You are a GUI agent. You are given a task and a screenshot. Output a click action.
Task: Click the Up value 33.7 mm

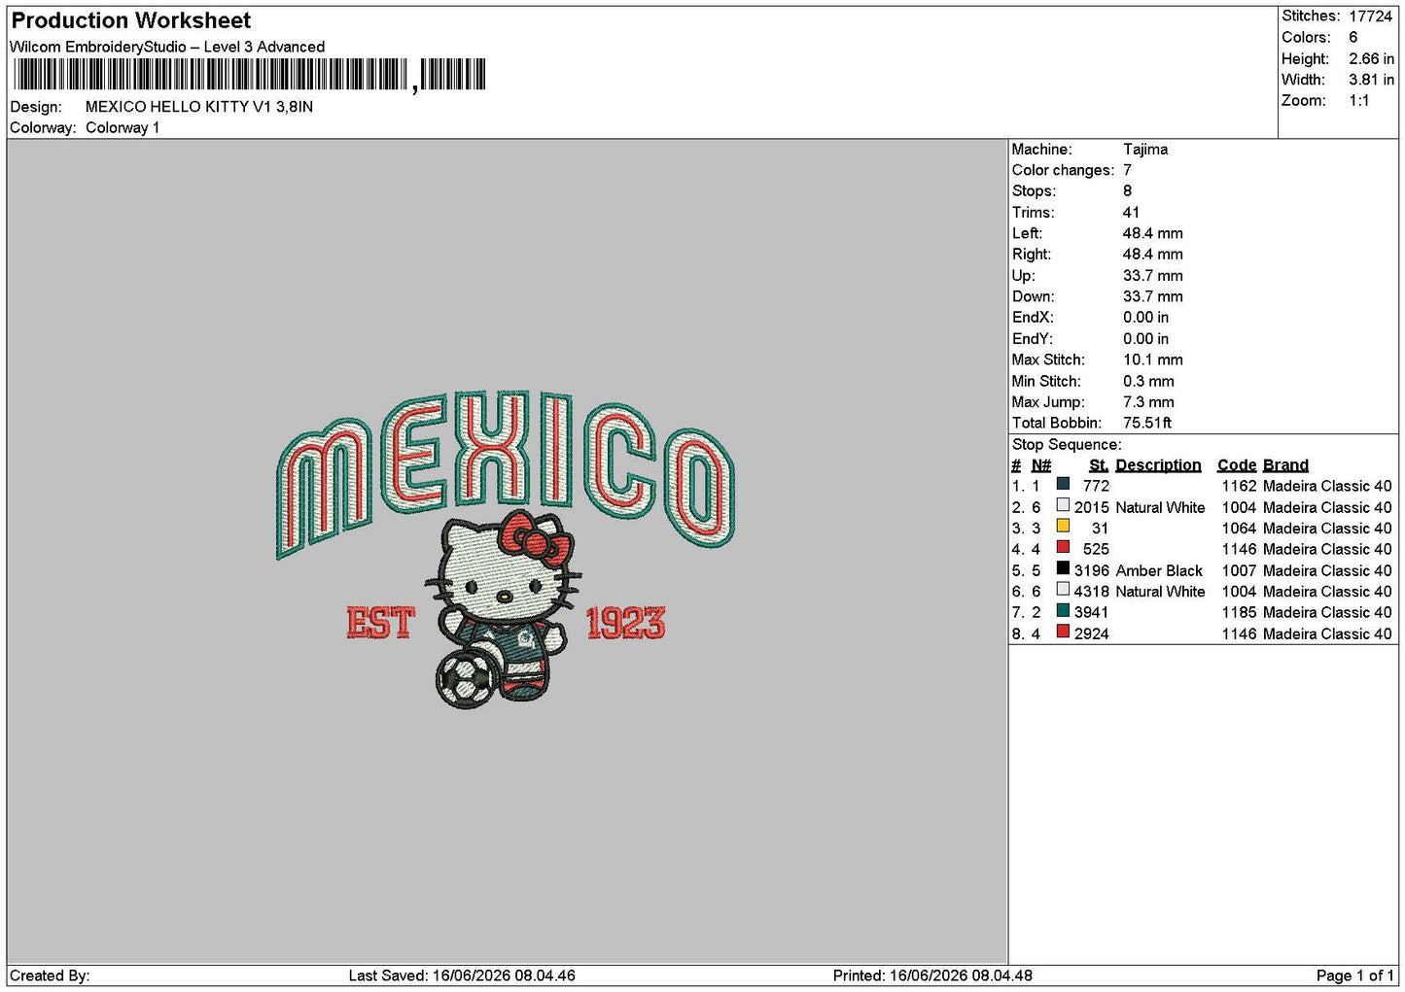point(1153,276)
